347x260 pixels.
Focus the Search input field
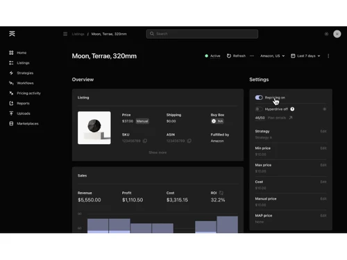(x=202, y=34)
